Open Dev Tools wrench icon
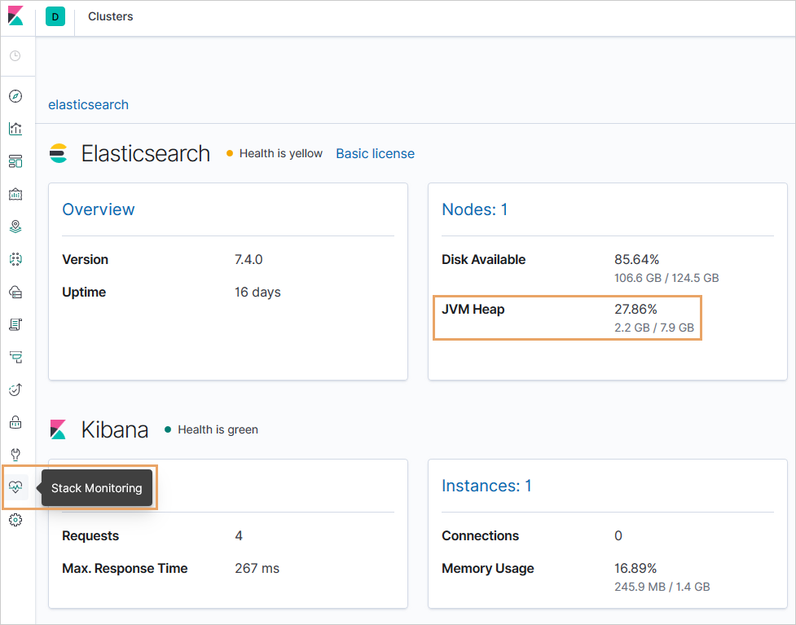Image resolution: width=796 pixels, height=625 pixels. tap(15, 455)
